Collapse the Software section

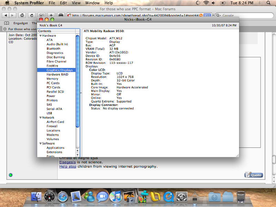(x=40, y=144)
